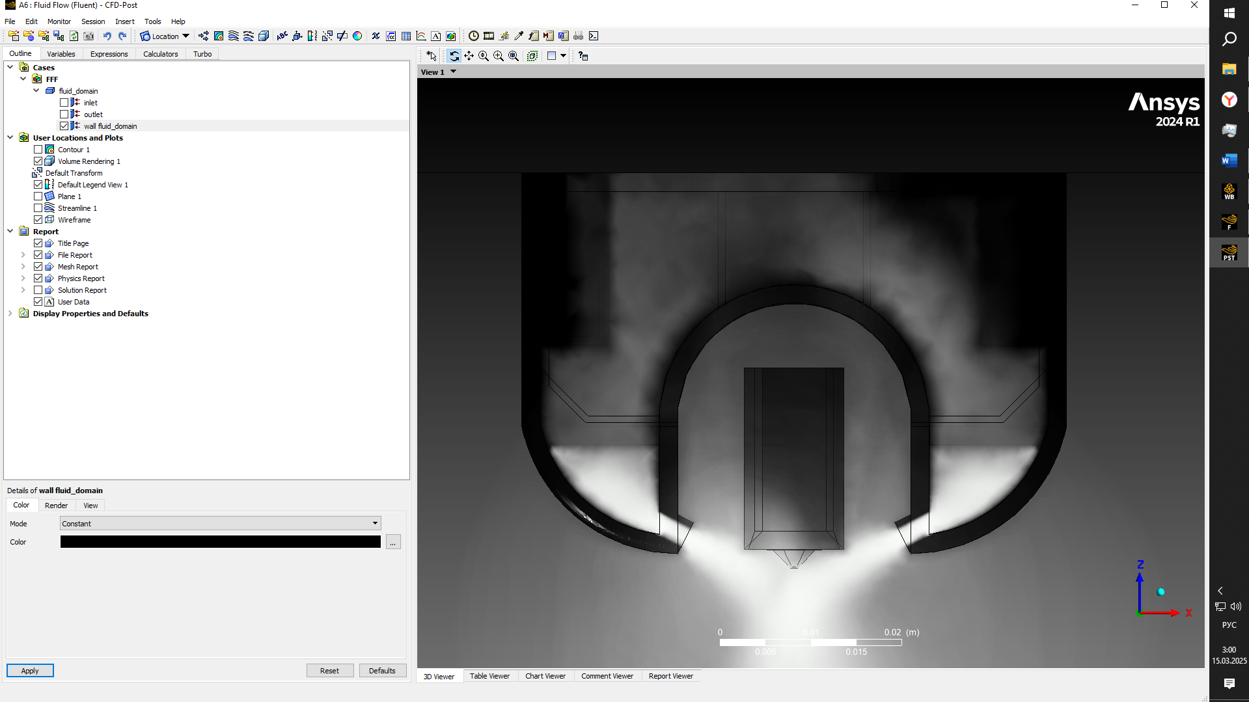1249x702 pixels.
Task: Open the Timestep Selector clock icon
Action: [474, 36]
